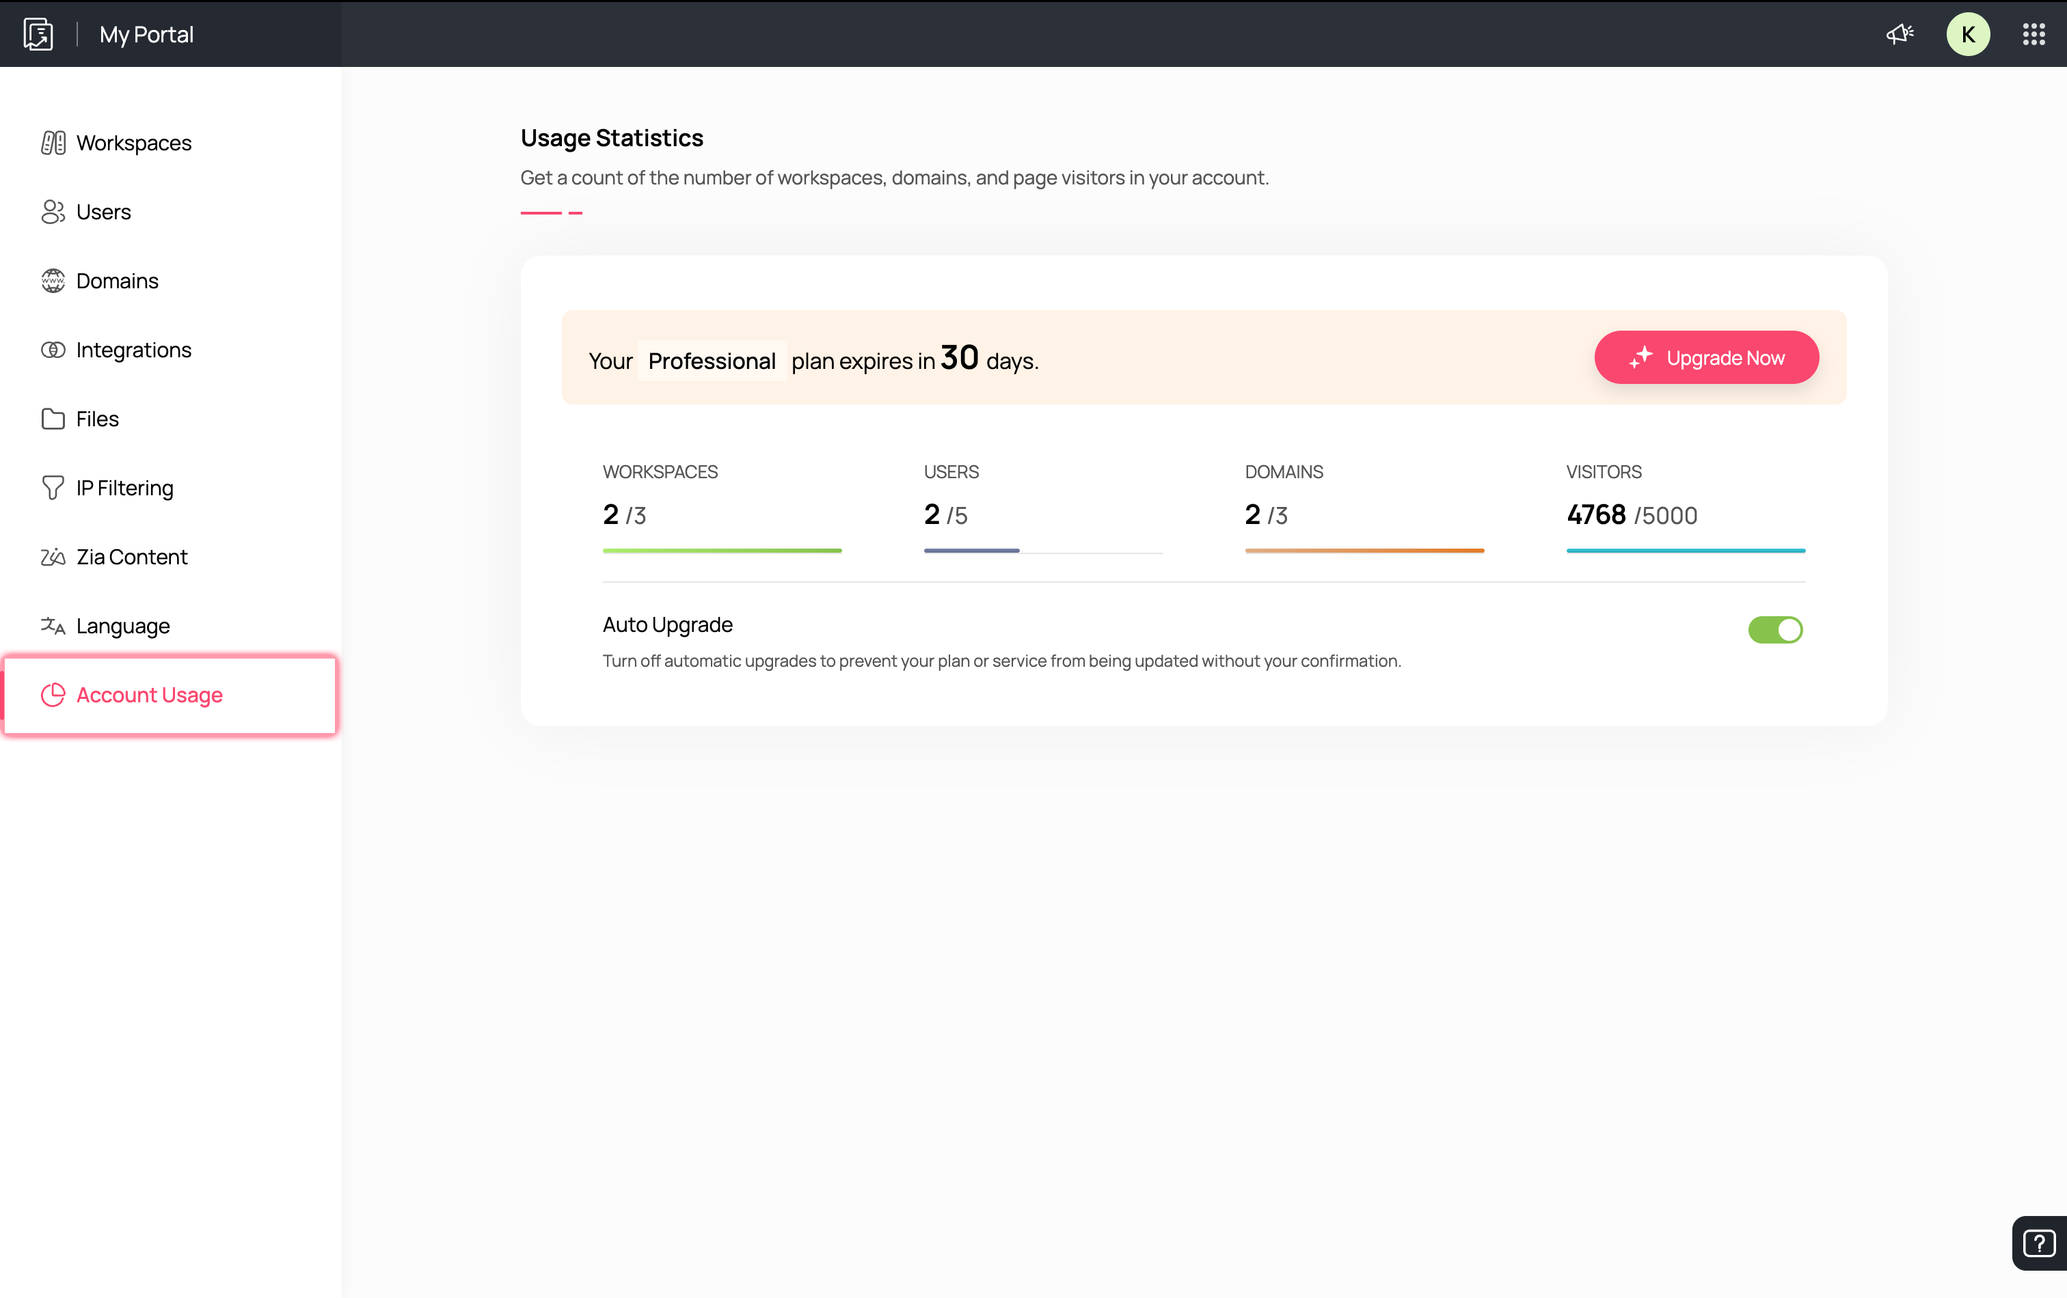Image resolution: width=2067 pixels, height=1298 pixels.
Task: Open the K profile avatar menu
Action: [1967, 34]
